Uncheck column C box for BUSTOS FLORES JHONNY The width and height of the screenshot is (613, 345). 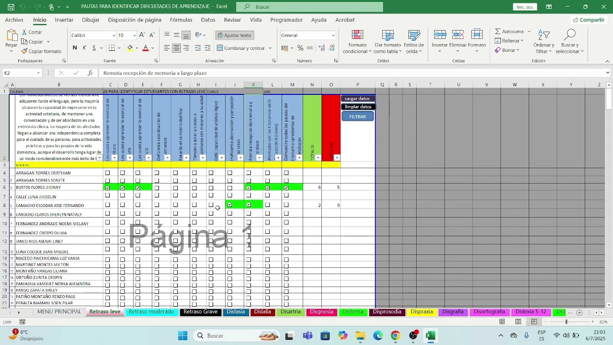tap(108, 188)
